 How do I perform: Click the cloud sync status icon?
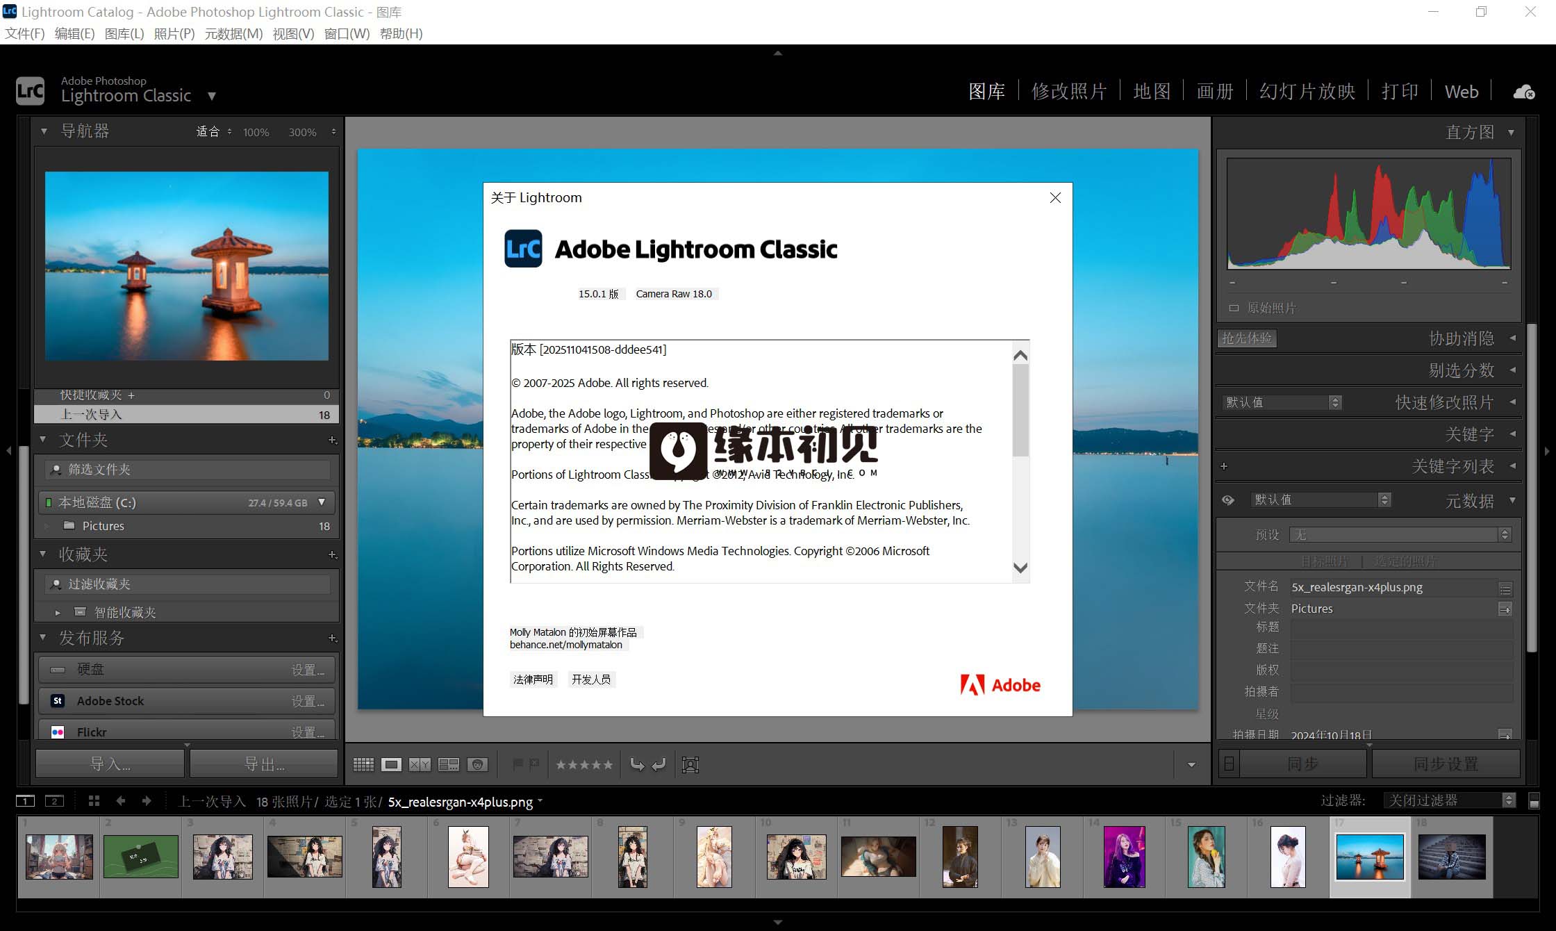1523,92
